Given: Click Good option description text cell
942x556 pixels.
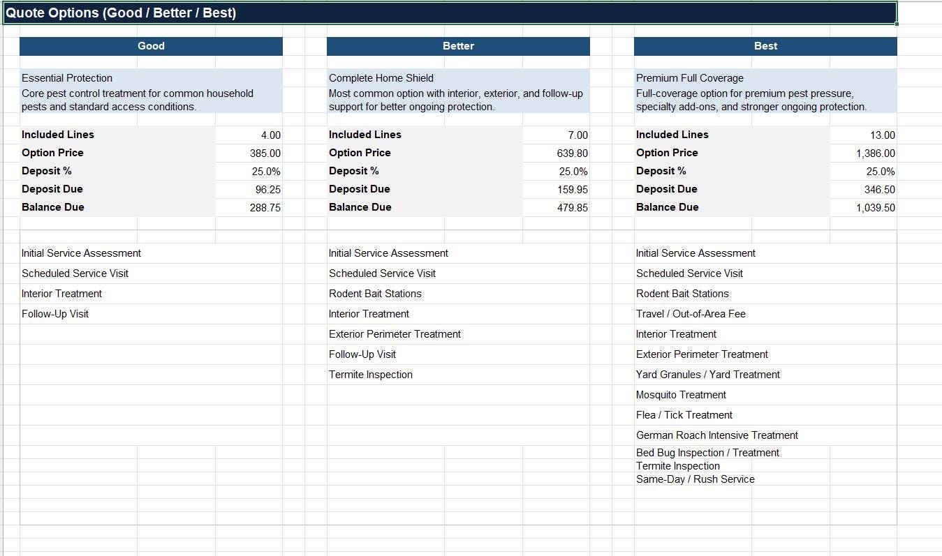Looking at the screenshot, I should 151,100.
